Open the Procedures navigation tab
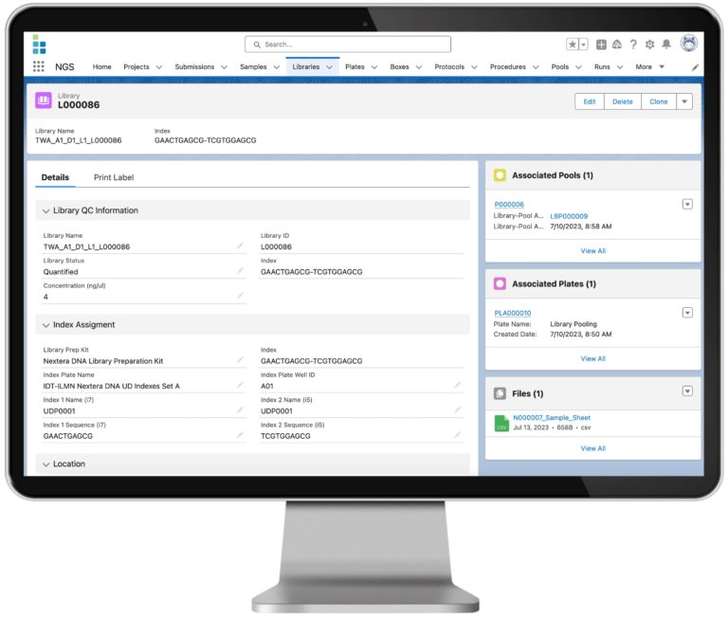 click(x=507, y=67)
